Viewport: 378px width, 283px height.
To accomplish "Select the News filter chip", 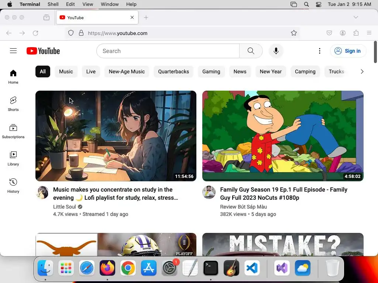I will click(x=240, y=71).
